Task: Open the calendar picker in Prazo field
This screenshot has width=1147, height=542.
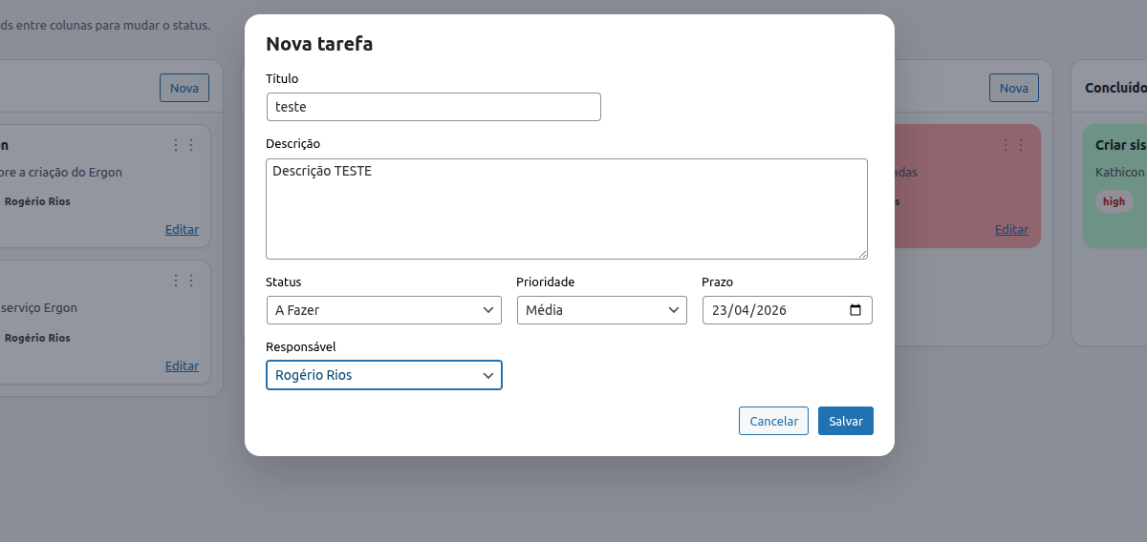Action: 855,310
